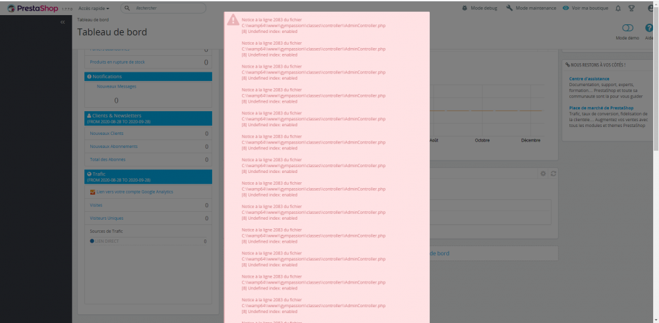The height and width of the screenshot is (323, 659).
Task: Click the Clients & Newsletters section header
Action: (x=148, y=118)
